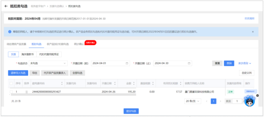This screenshot has height=117, width=264.
Task: Click the 正常 risk level tag
Action: click(230, 92)
